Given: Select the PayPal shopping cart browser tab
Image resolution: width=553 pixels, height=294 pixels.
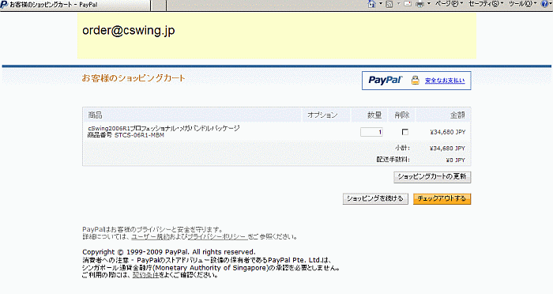Looking at the screenshot, I should click(75, 5).
